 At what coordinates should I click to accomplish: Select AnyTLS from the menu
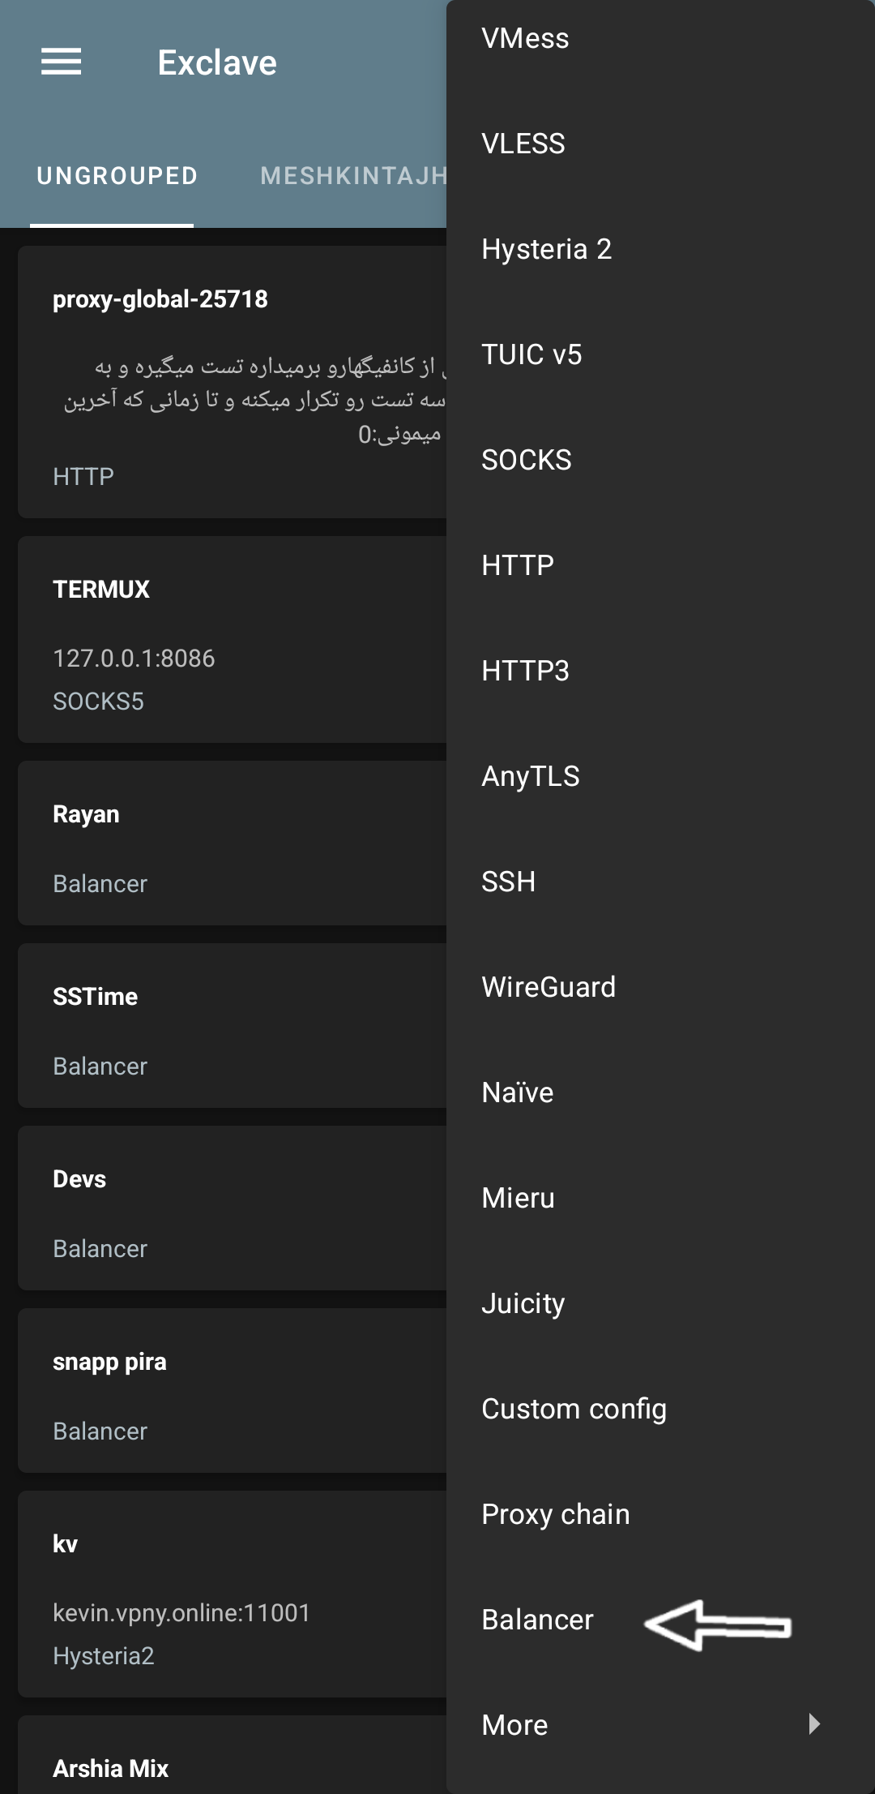pos(531,777)
